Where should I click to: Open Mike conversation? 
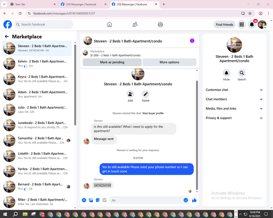coord(37,202)
